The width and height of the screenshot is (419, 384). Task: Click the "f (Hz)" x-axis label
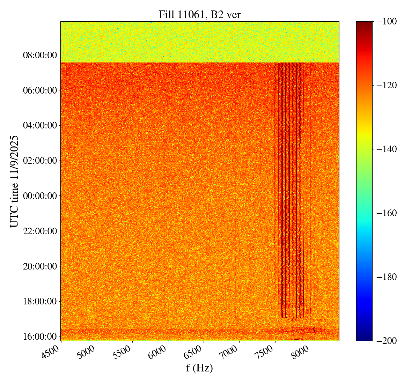click(199, 368)
